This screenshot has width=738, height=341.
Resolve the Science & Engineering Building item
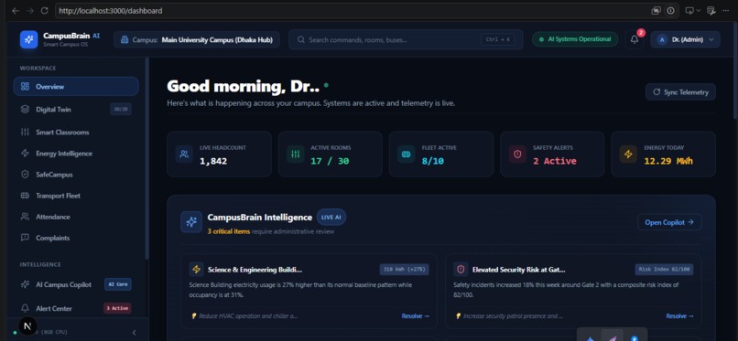[x=415, y=316]
